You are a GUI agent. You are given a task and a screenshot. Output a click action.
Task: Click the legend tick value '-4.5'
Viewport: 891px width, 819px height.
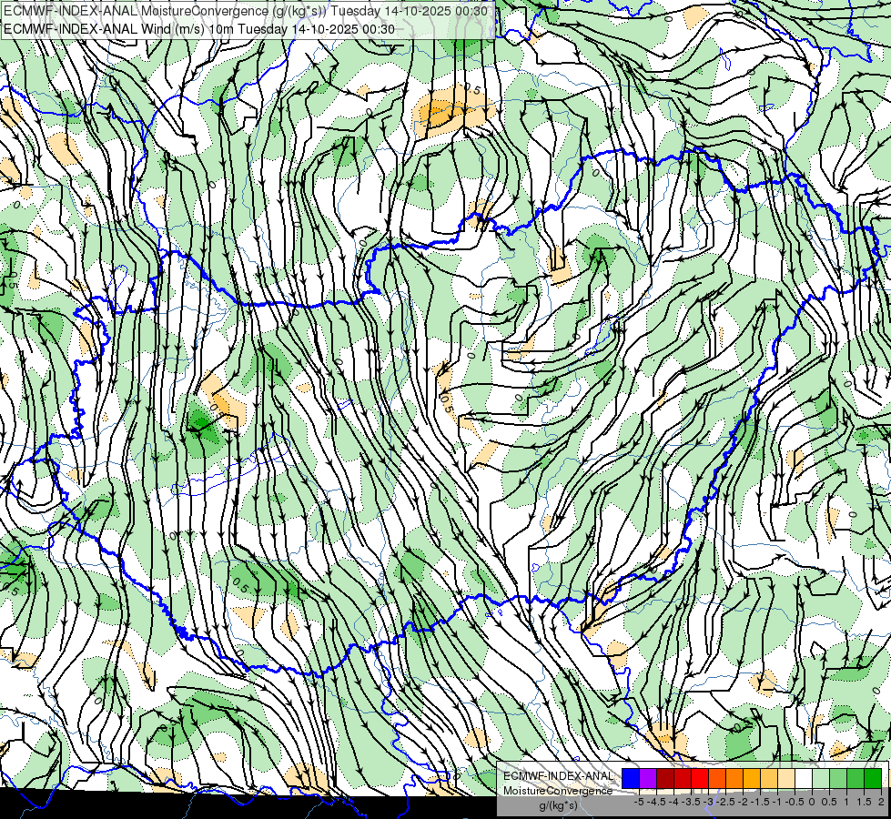[x=656, y=802]
